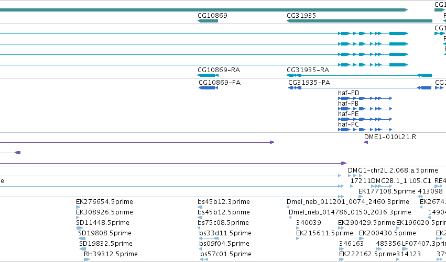Select the CG10869-RA transcript label
The height and width of the screenshot is (262, 446).
pyautogui.click(x=219, y=70)
